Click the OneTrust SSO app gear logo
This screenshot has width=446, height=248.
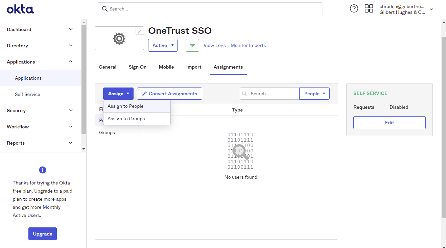point(119,38)
